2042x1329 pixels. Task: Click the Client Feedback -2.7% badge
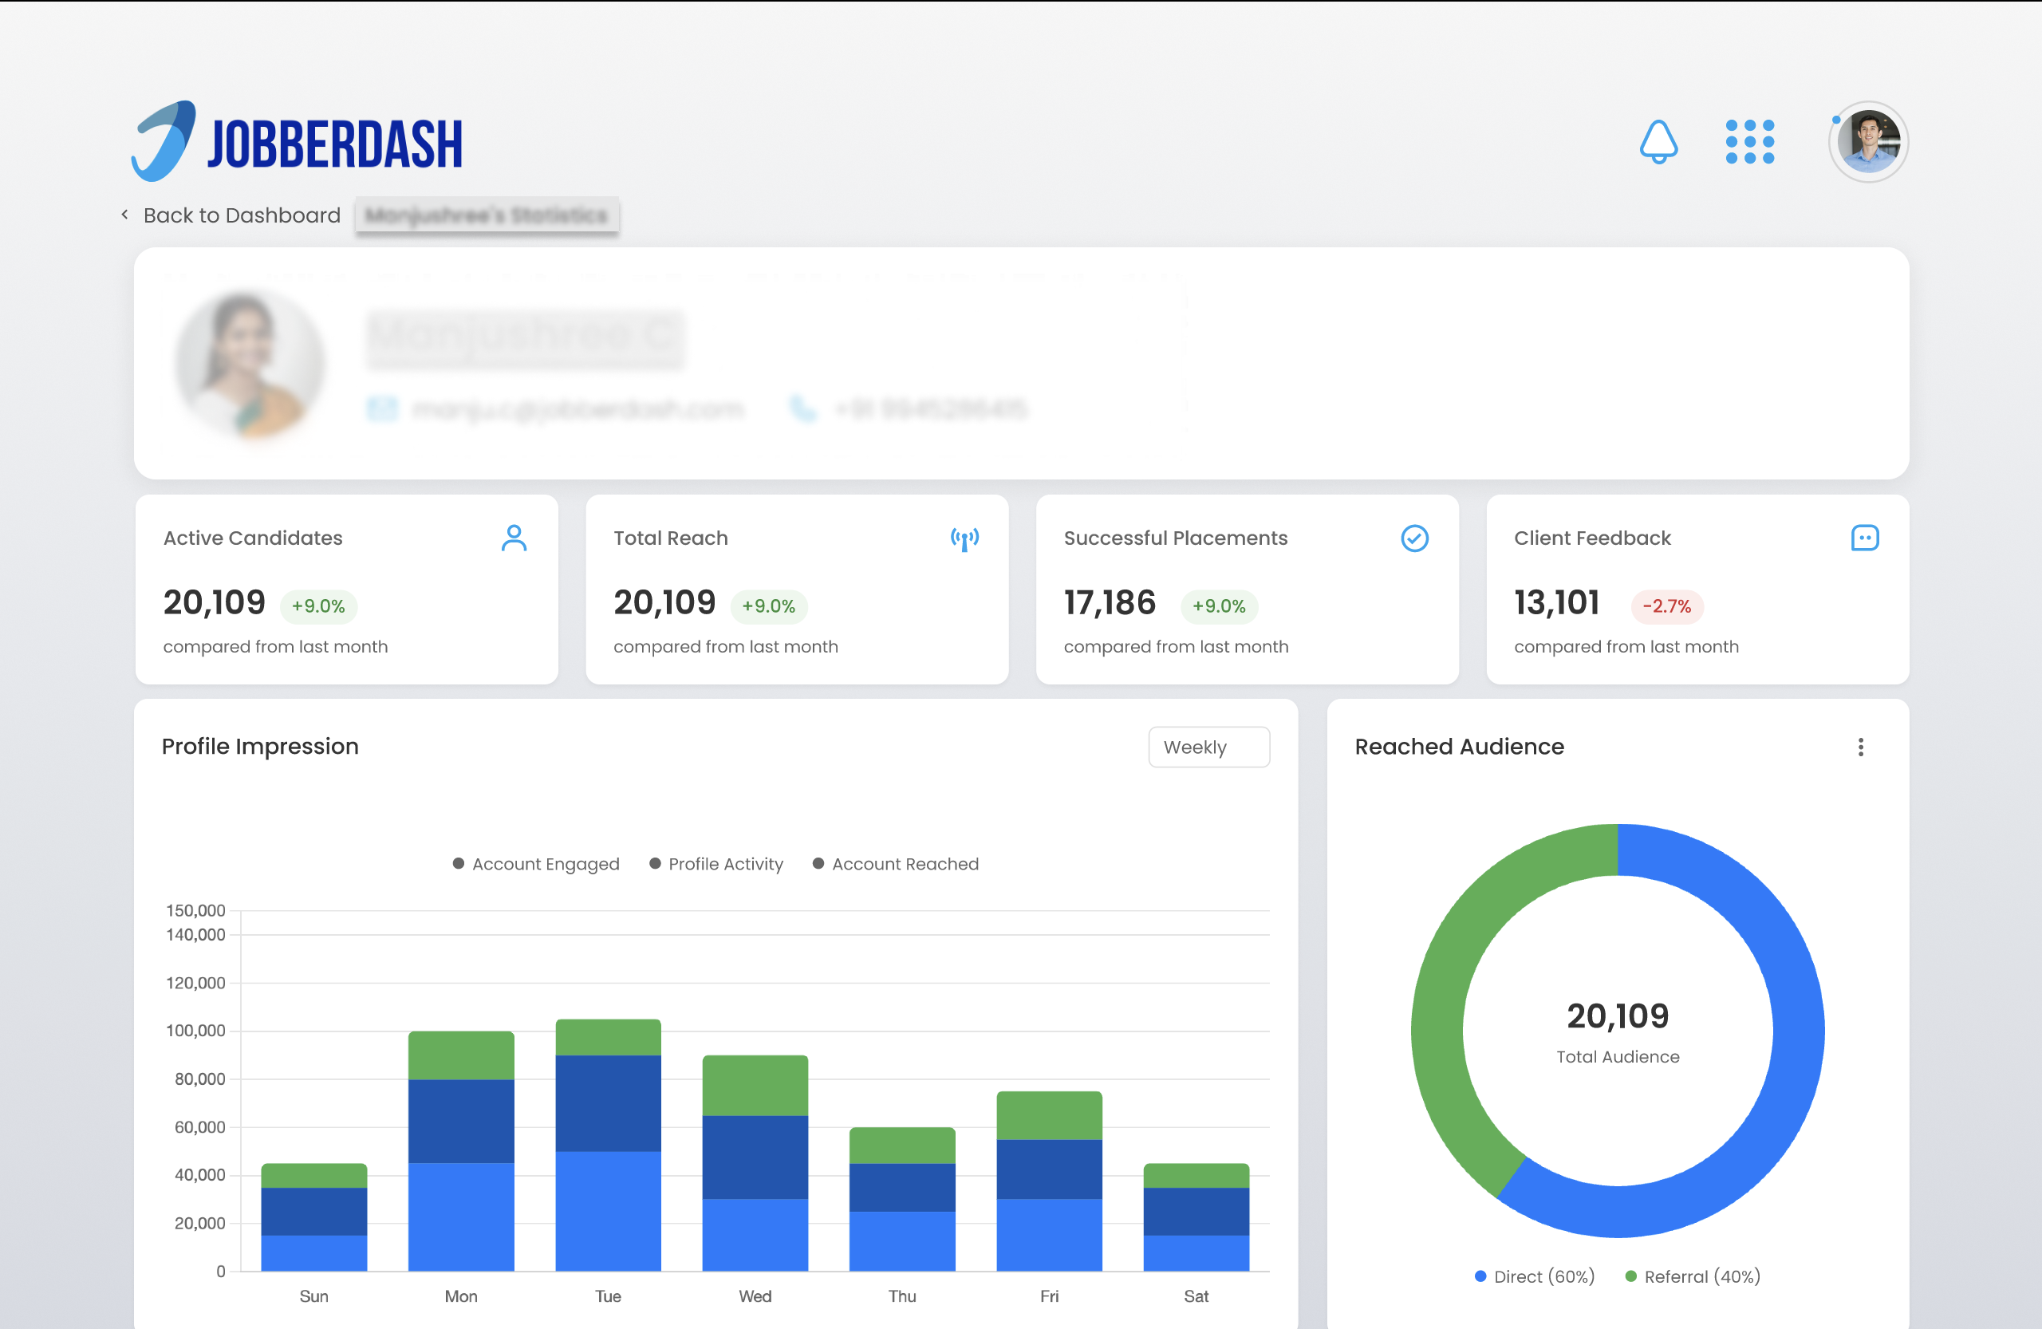coord(1667,605)
